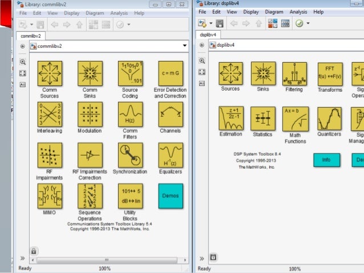Open Display menu in commlibv2 window
Image resolution: width=364 pixels, height=273 pixels.
[x=71, y=13]
